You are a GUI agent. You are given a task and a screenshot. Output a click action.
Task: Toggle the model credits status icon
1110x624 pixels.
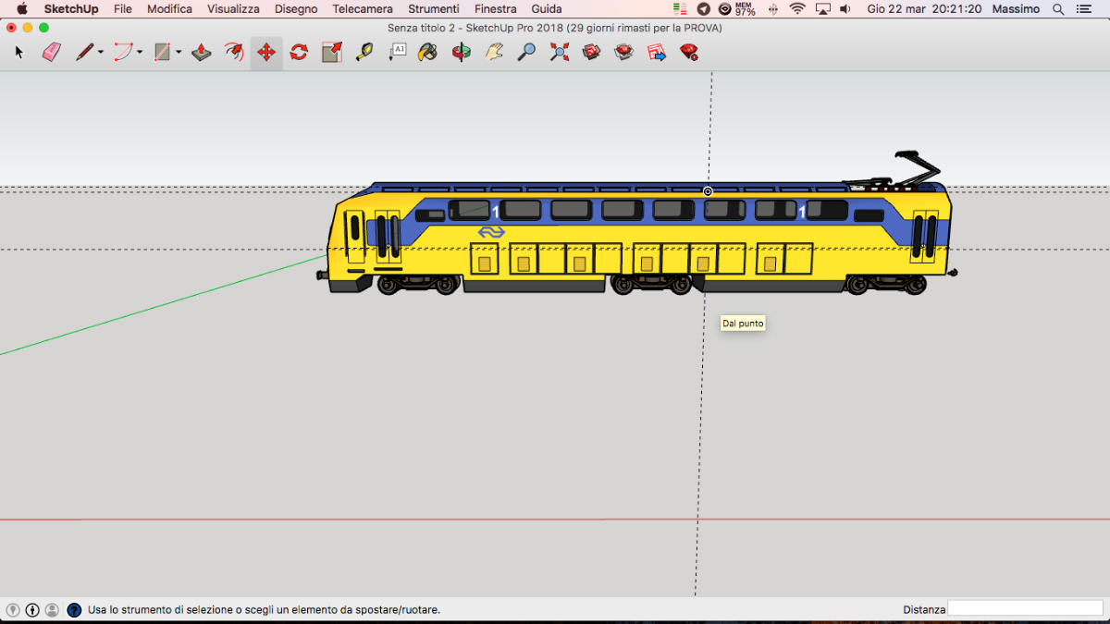click(x=32, y=610)
